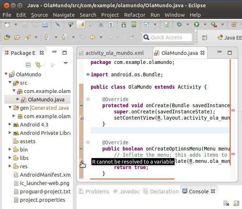The image size is (242, 209).
Task: Click the Run Android Lint checkbox icon
Action: point(147,24)
